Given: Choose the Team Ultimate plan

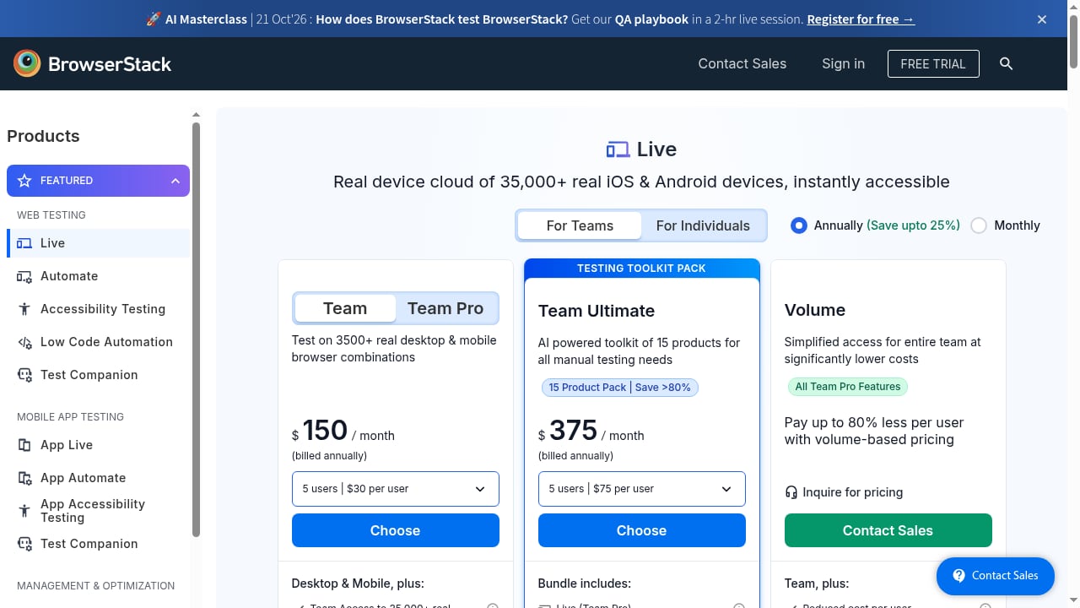Looking at the screenshot, I should (642, 530).
